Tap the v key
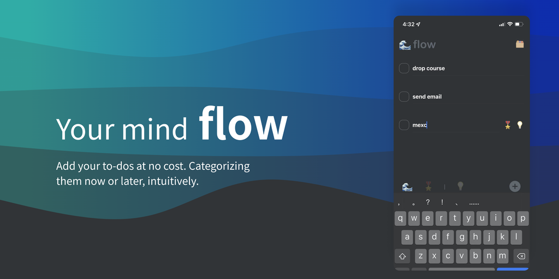The height and width of the screenshot is (279, 559). pyautogui.click(x=462, y=256)
